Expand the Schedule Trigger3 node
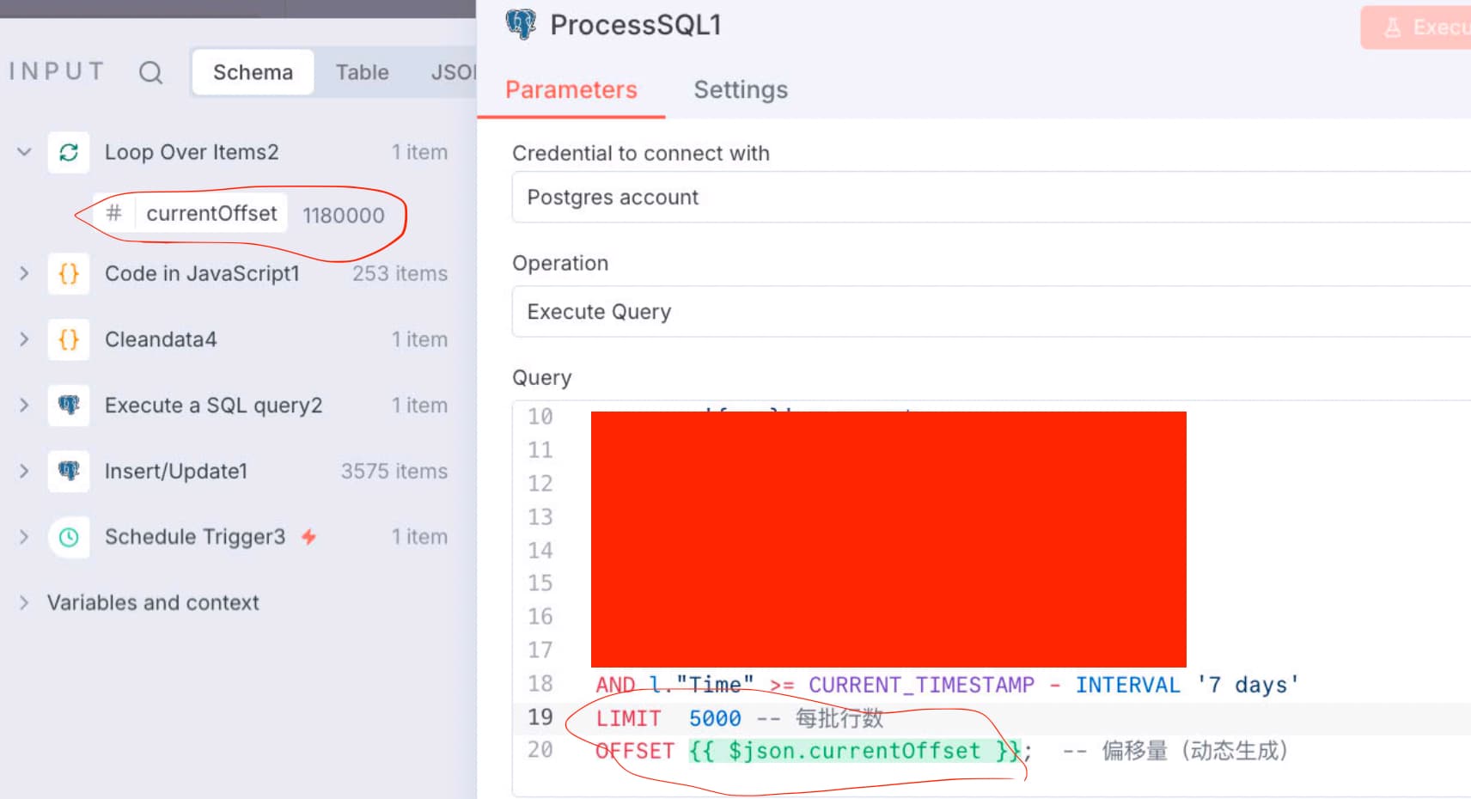 point(24,537)
